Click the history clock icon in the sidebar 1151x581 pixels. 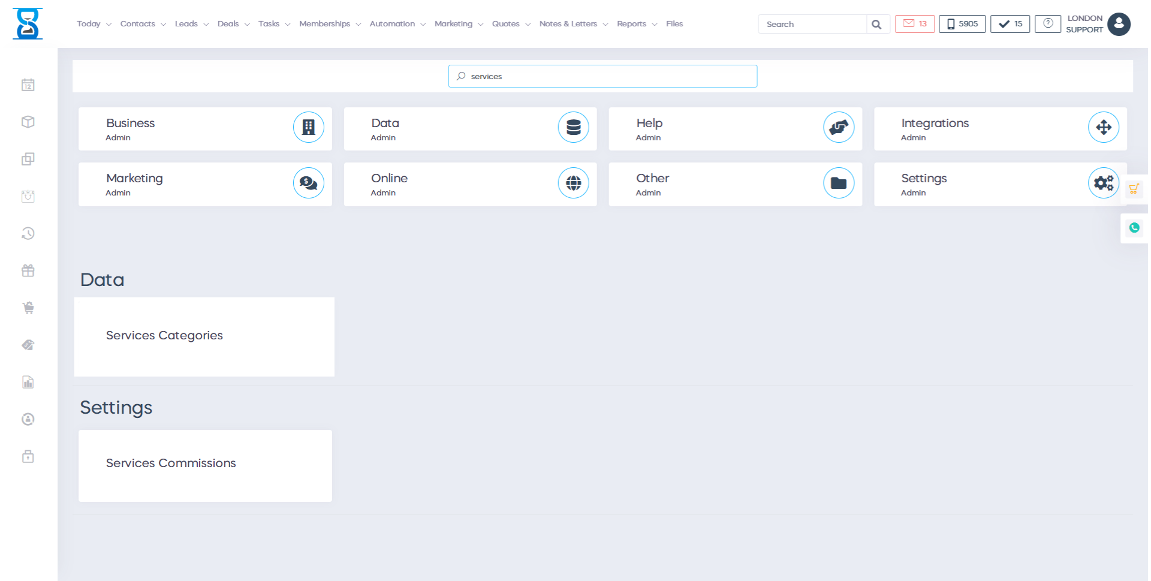pos(28,233)
